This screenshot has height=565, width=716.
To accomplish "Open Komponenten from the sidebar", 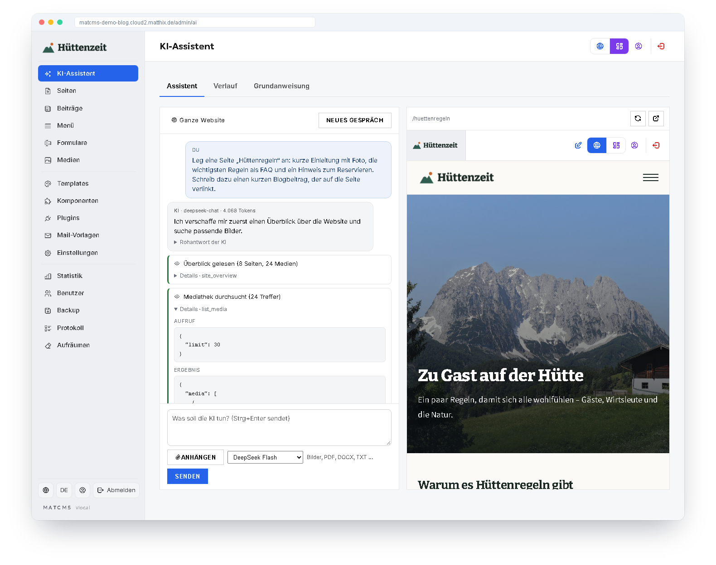I will pyautogui.click(x=88, y=201).
